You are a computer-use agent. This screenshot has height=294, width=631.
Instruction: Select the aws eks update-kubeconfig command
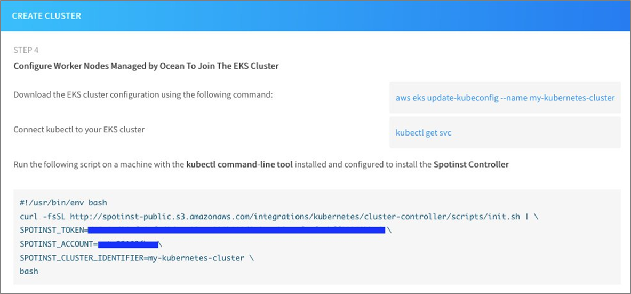pos(505,98)
